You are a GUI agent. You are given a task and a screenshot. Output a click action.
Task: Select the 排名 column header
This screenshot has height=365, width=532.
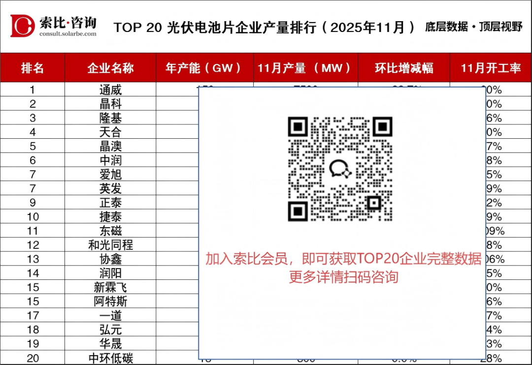click(x=33, y=68)
